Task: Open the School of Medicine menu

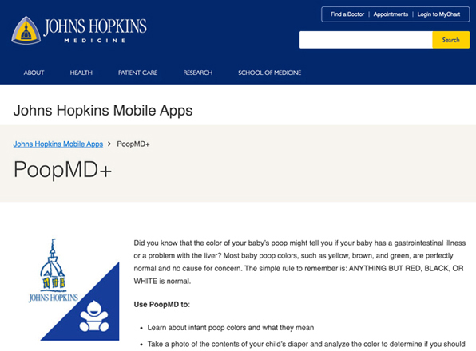Action: [270, 73]
